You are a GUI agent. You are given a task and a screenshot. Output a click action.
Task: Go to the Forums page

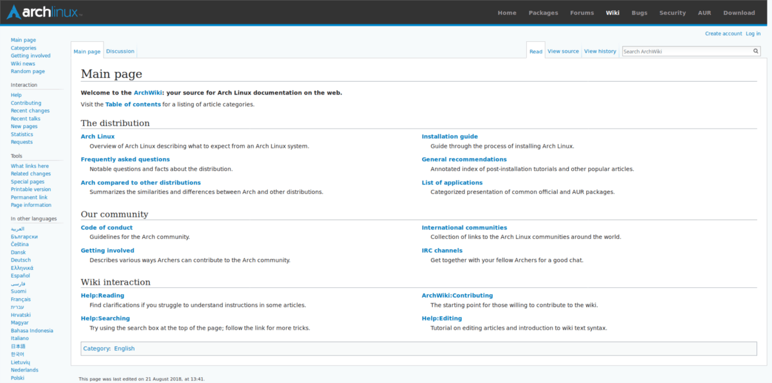pyautogui.click(x=582, y=12)
